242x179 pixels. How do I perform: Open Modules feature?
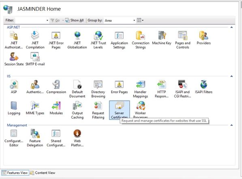tap(56, 108)
